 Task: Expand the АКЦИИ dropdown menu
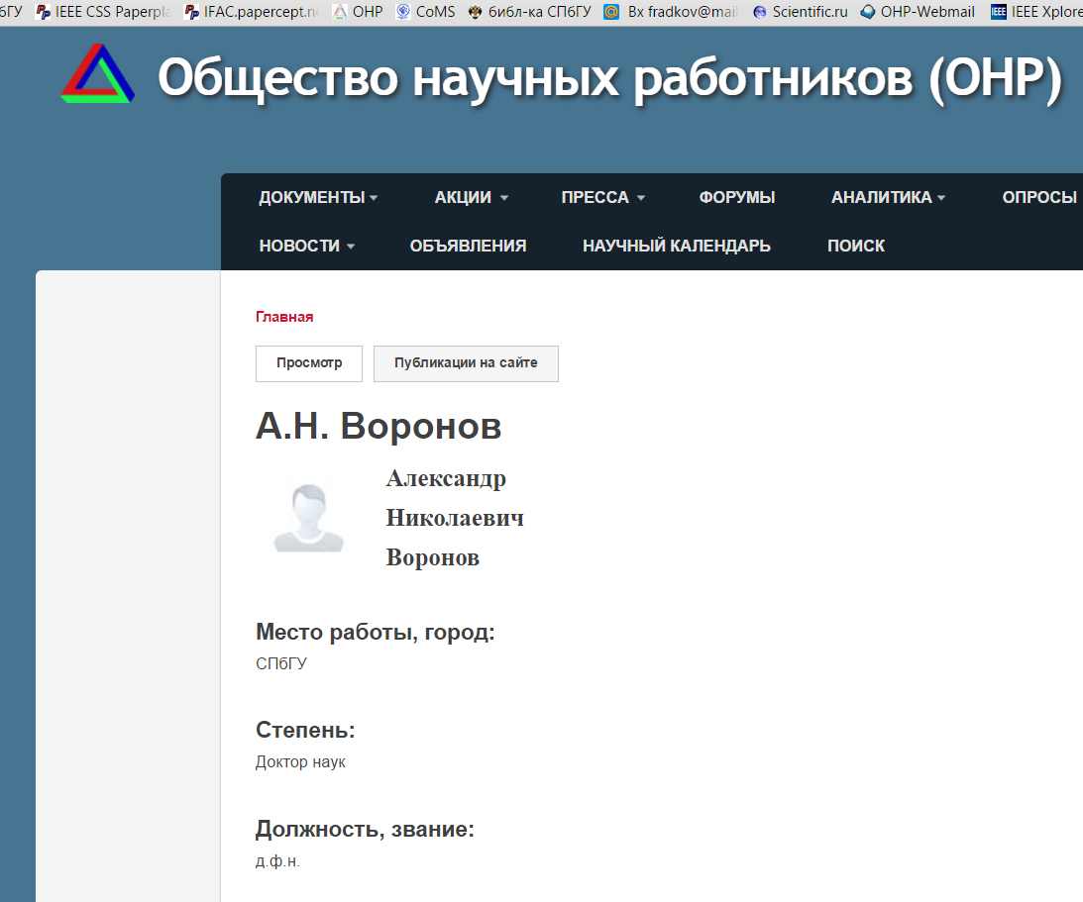[471, 197]
